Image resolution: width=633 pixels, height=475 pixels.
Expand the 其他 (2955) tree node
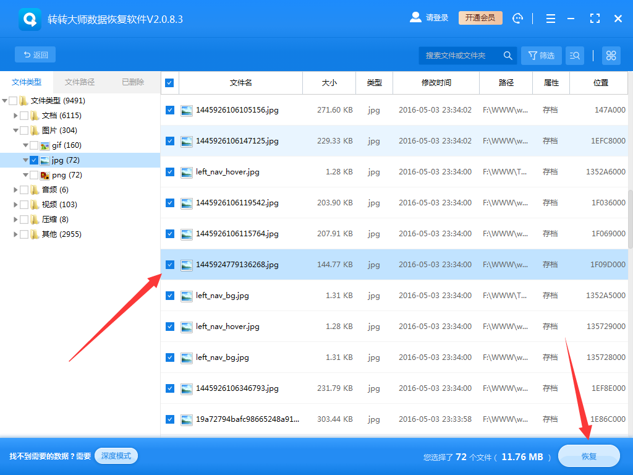pyautogui.click(x=15, y=234)
